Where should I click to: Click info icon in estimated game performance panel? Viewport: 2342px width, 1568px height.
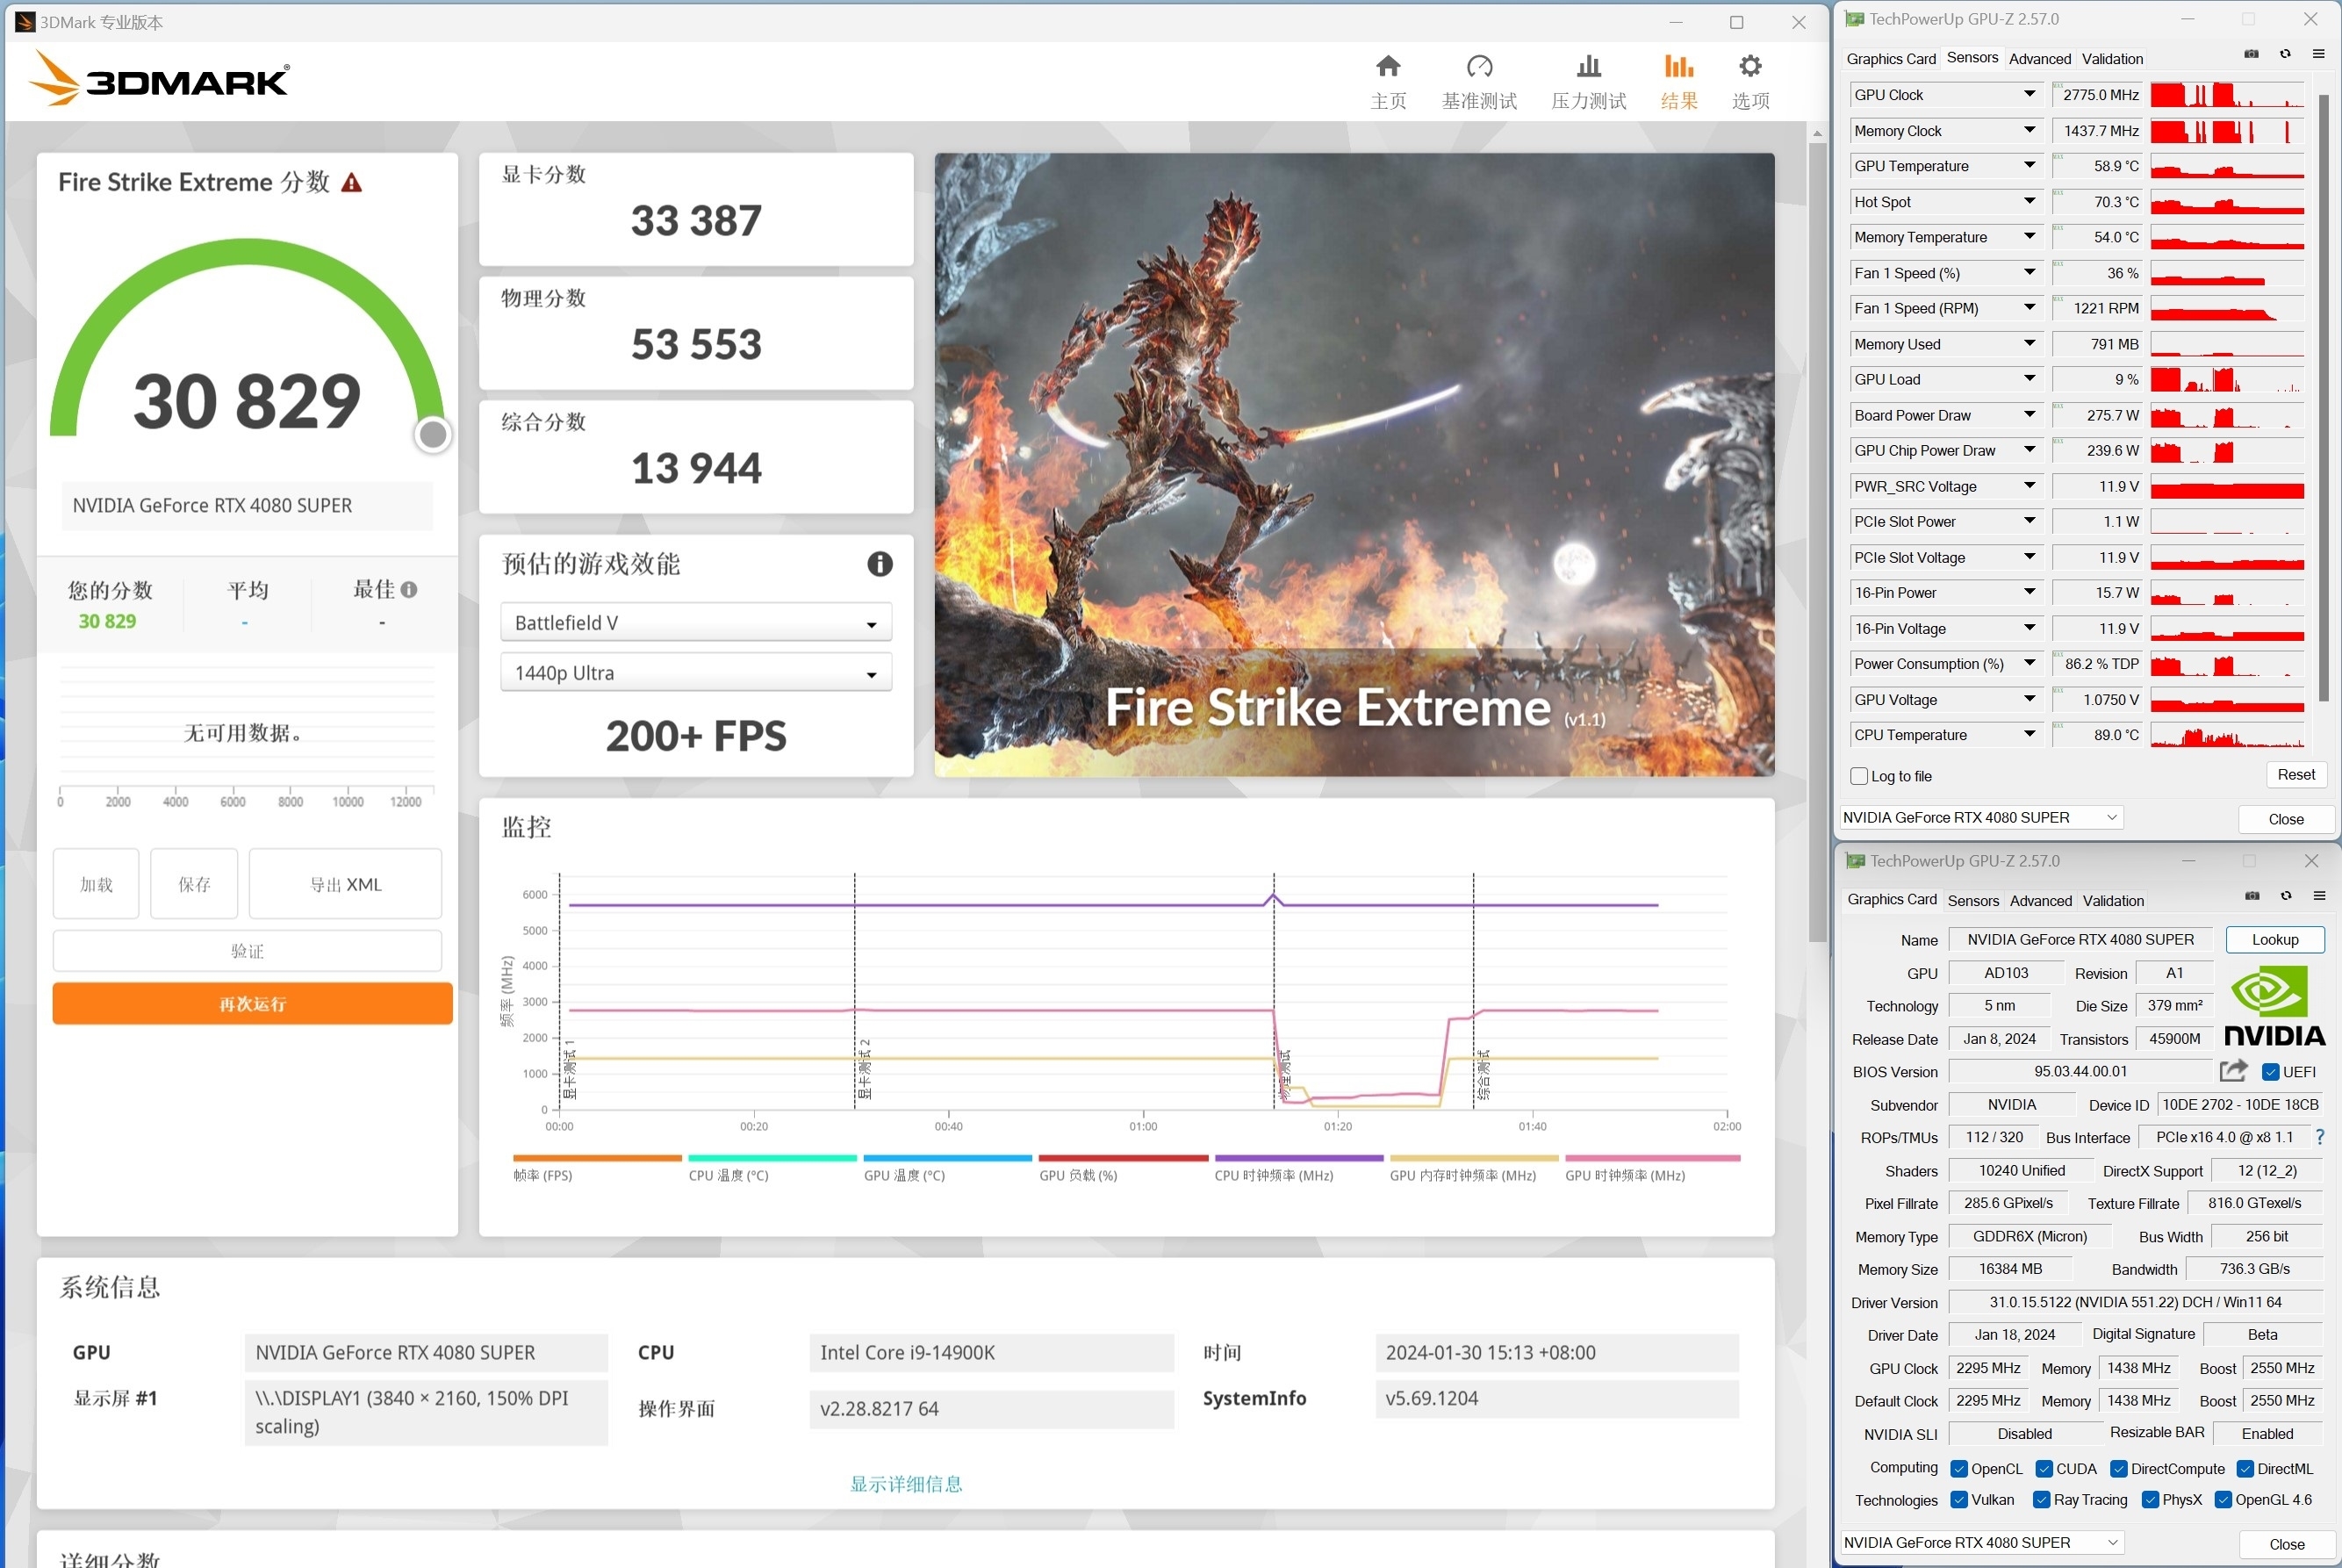pyautogui.click(x=879, y=564)
